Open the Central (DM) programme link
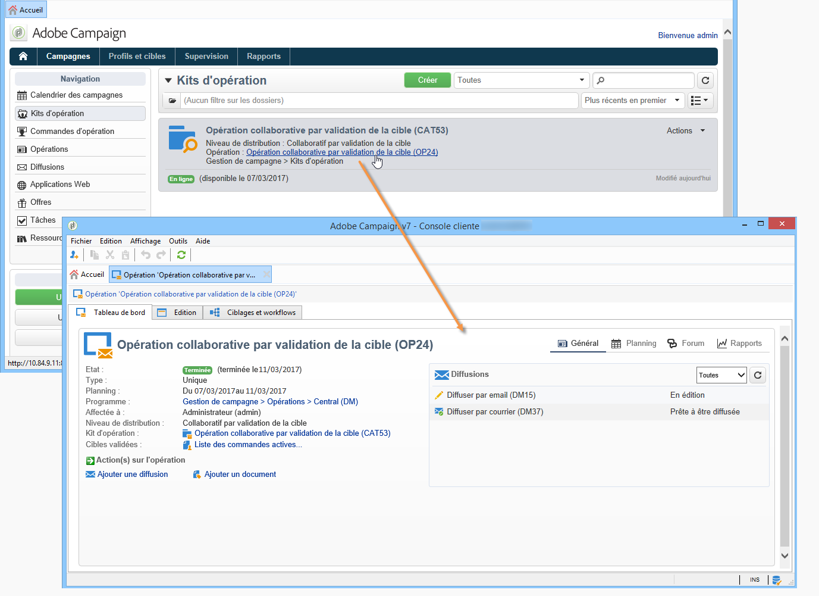Screen dimensions: 819x596 pos(336,402)
